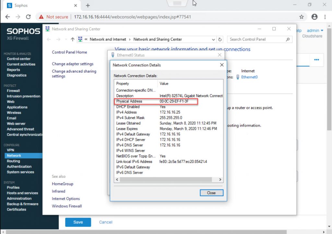Click the Sophos XG Firewall logo
332x234 pixels.
coord(23,34)
